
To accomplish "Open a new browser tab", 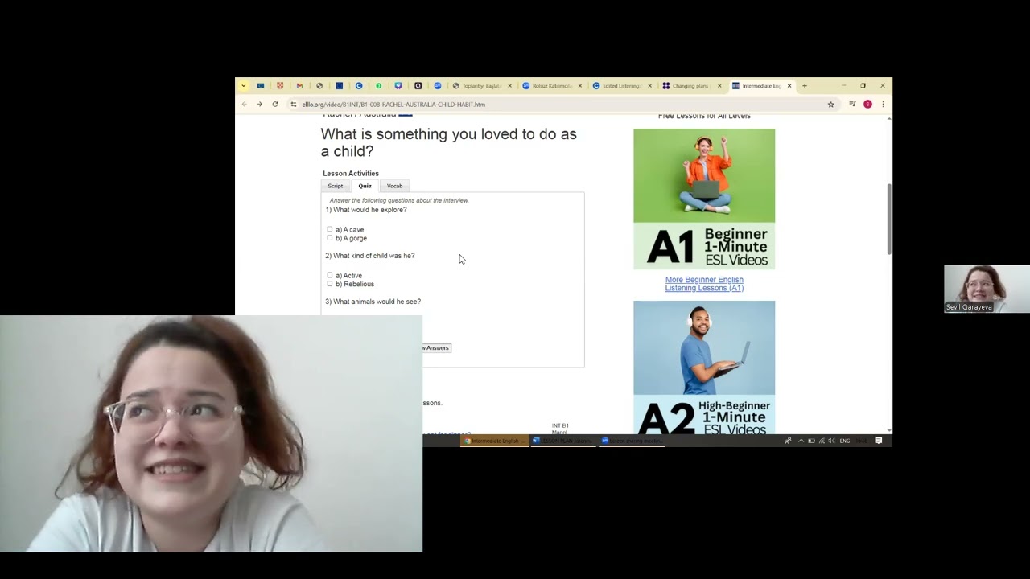I will (804, 86).
